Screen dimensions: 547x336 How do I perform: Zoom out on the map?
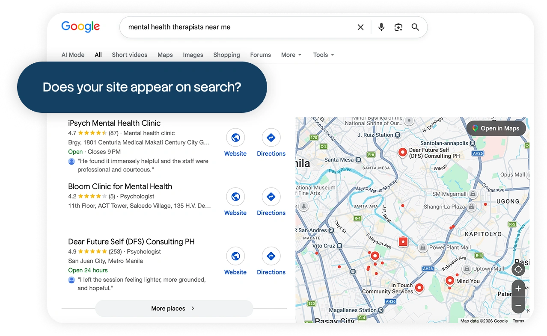518,306
